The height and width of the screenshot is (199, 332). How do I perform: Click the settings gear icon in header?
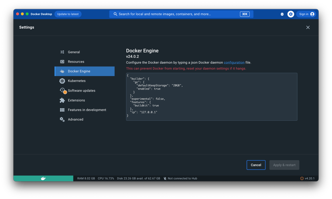[291, 14]
